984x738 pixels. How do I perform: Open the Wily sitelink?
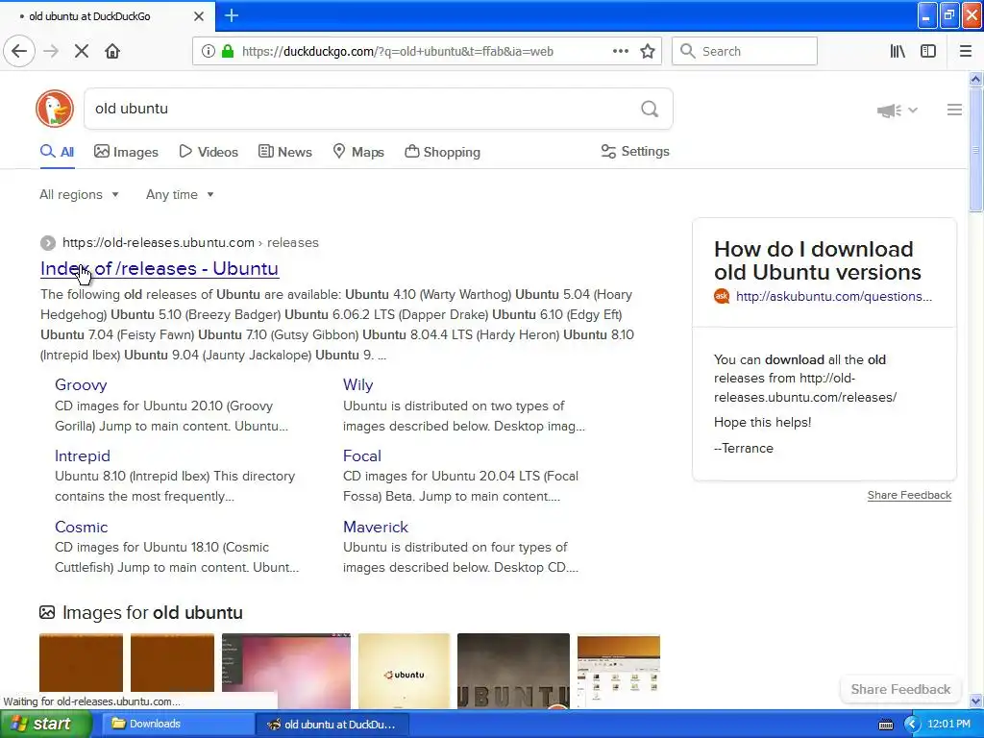[357, 384]
